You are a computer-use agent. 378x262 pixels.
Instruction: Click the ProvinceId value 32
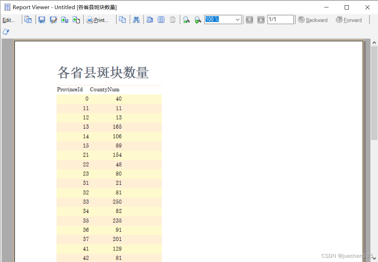pyautogui.click(x=86, y=192)
